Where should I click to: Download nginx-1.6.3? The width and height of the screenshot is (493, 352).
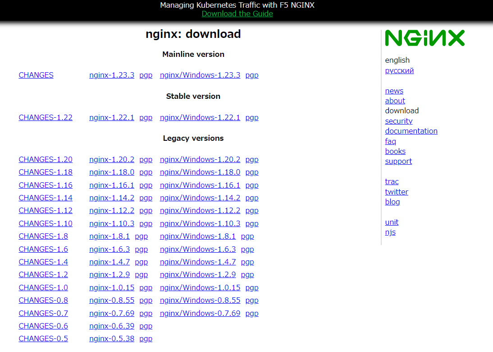coord(110,250)
